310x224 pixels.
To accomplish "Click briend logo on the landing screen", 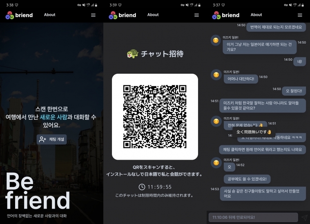I will pyautogui.click(x=19, y=15).
